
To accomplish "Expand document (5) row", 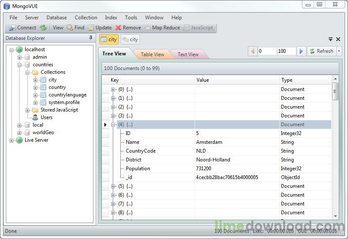I will point(113,187).
